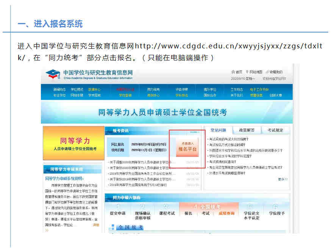Click the orange 详细 link in left panel

96,225
